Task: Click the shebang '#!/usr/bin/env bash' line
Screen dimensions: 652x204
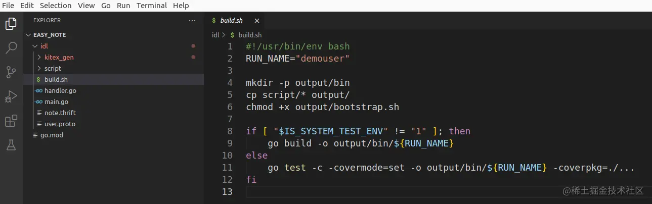Action: [297, 46]
